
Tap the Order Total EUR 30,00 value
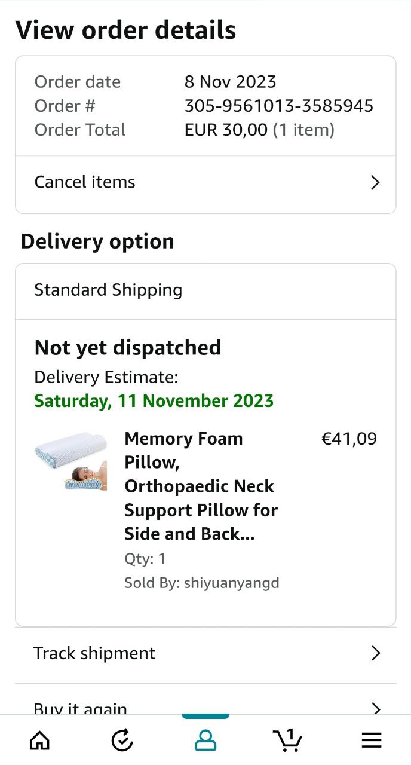[226, 130]
